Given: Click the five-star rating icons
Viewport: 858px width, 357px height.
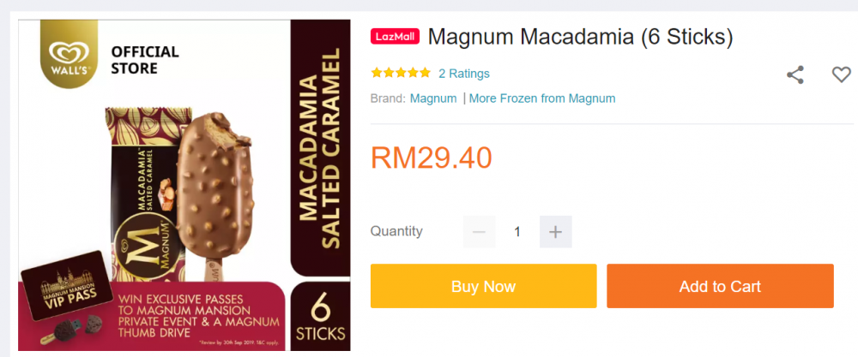Looking at the screenshot, I should click(x=401, y=73).
